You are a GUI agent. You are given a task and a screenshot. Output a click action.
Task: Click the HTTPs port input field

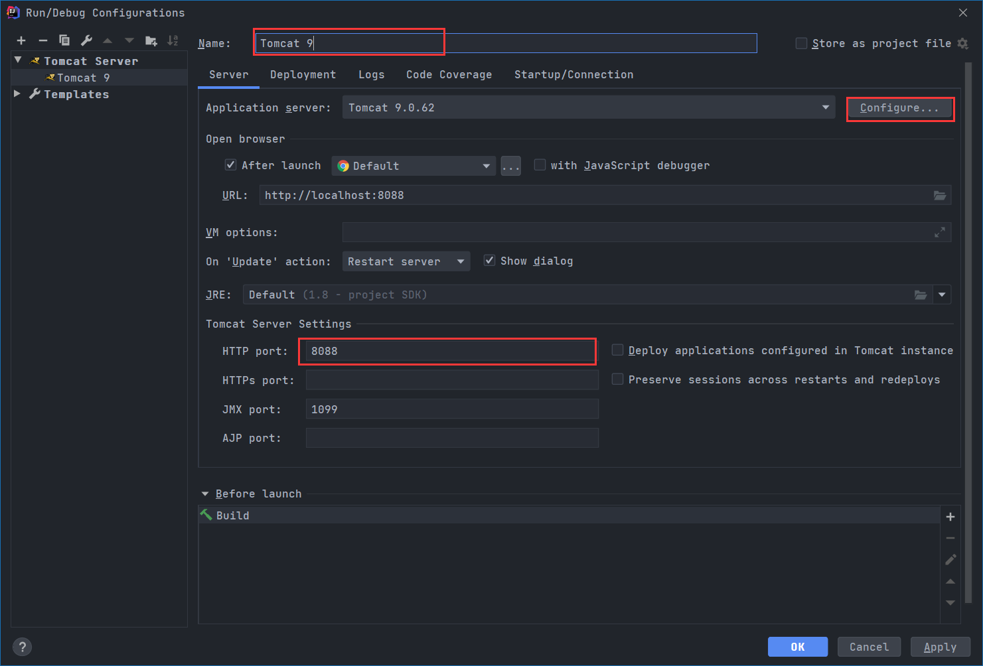coord(452,380)
